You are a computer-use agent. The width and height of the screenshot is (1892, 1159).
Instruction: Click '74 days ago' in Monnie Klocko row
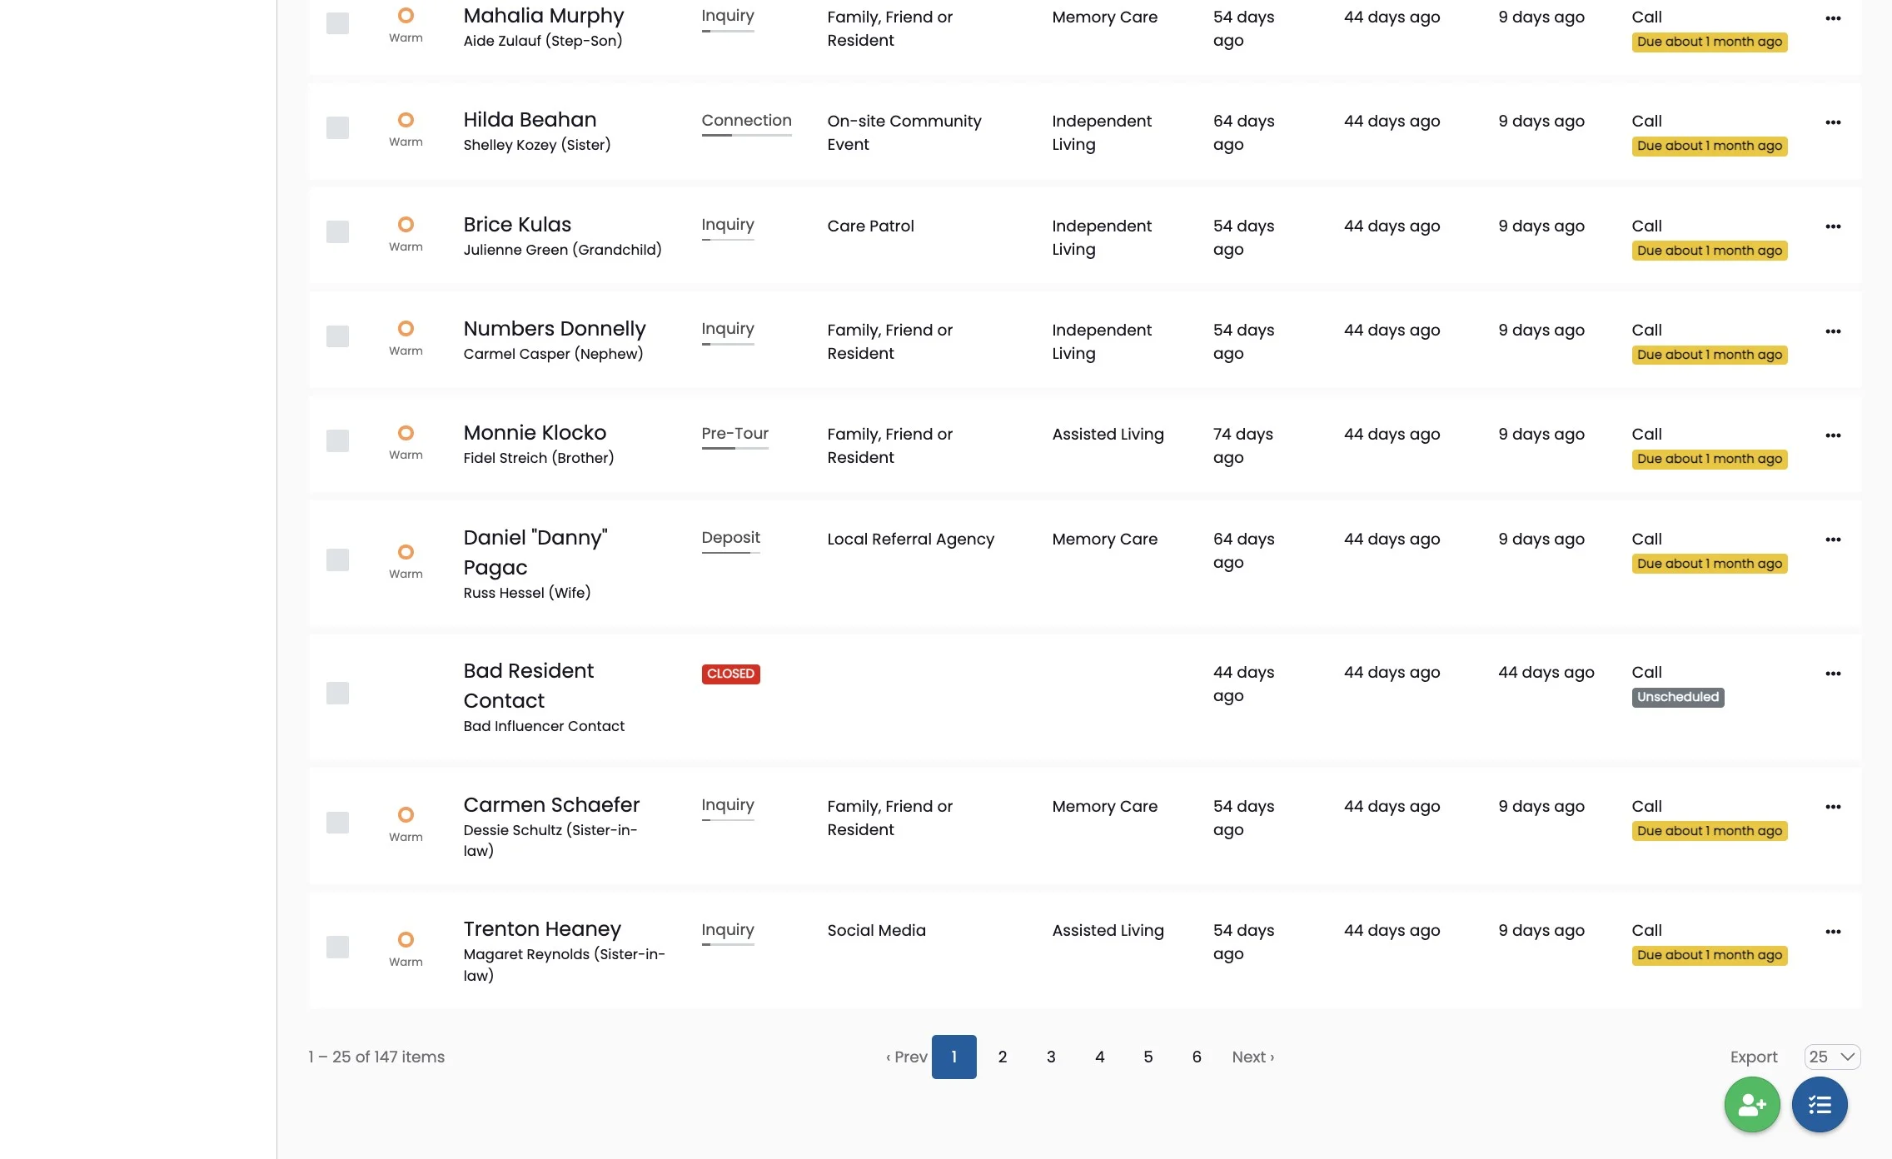click(1243, 445)
